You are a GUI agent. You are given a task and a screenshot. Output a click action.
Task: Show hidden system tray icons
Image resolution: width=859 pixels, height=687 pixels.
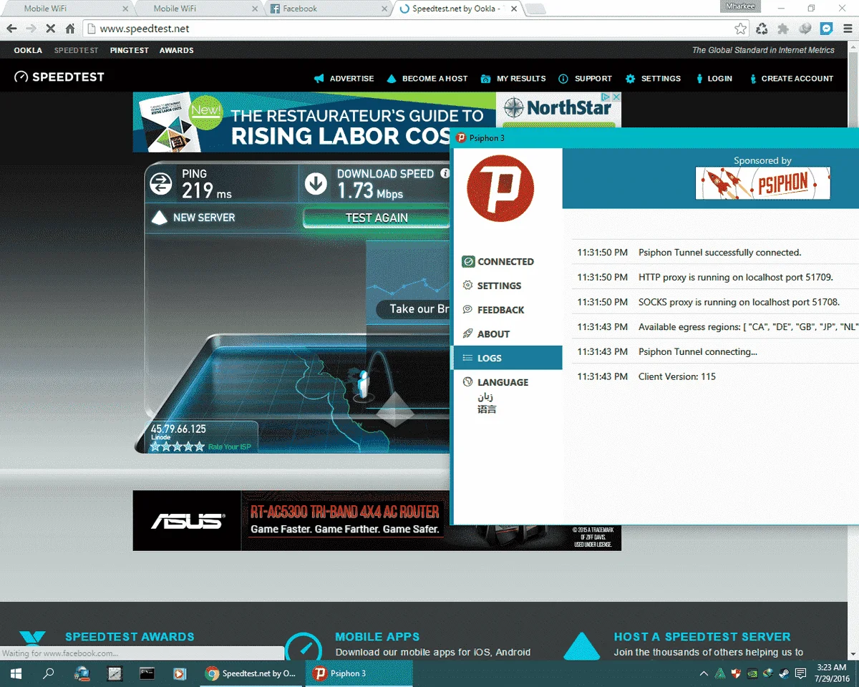(x=704, y=673)
